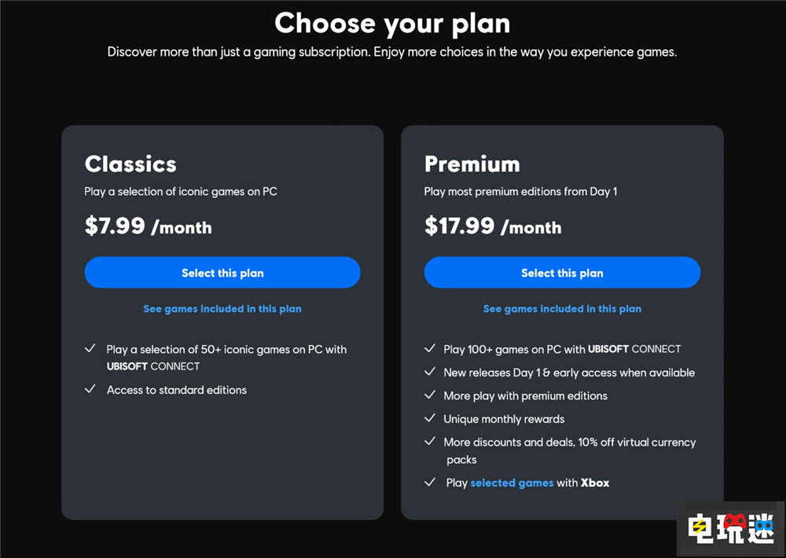Click checkmark beside 'Play 100+ games'

pos(430,349)
